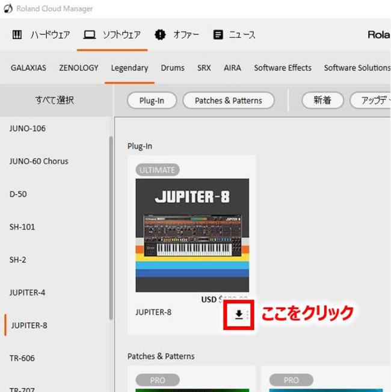Open the Software Effects category
The height and width of the screenshot is (392, 391).
(x=283, y=68)
